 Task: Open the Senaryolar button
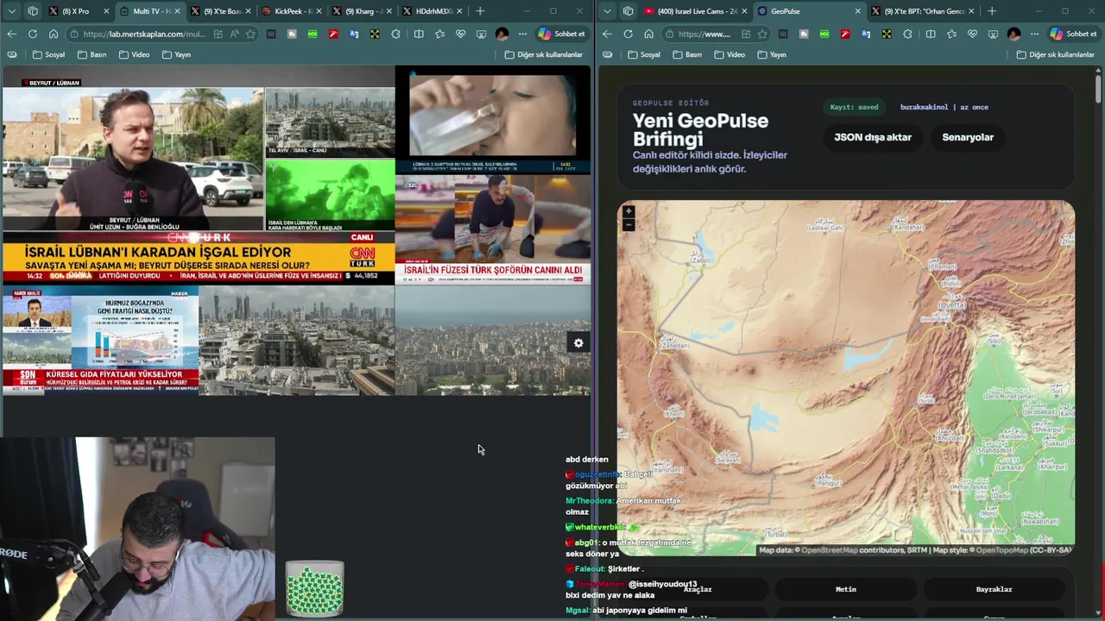[968, 137]
